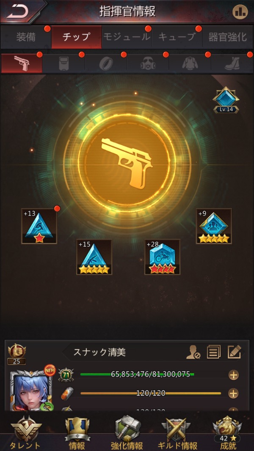Image resolution: width=254 pixels, height=451 pixels.
Task: Select the pistol equipment slot tab
Action: (22, 63)
